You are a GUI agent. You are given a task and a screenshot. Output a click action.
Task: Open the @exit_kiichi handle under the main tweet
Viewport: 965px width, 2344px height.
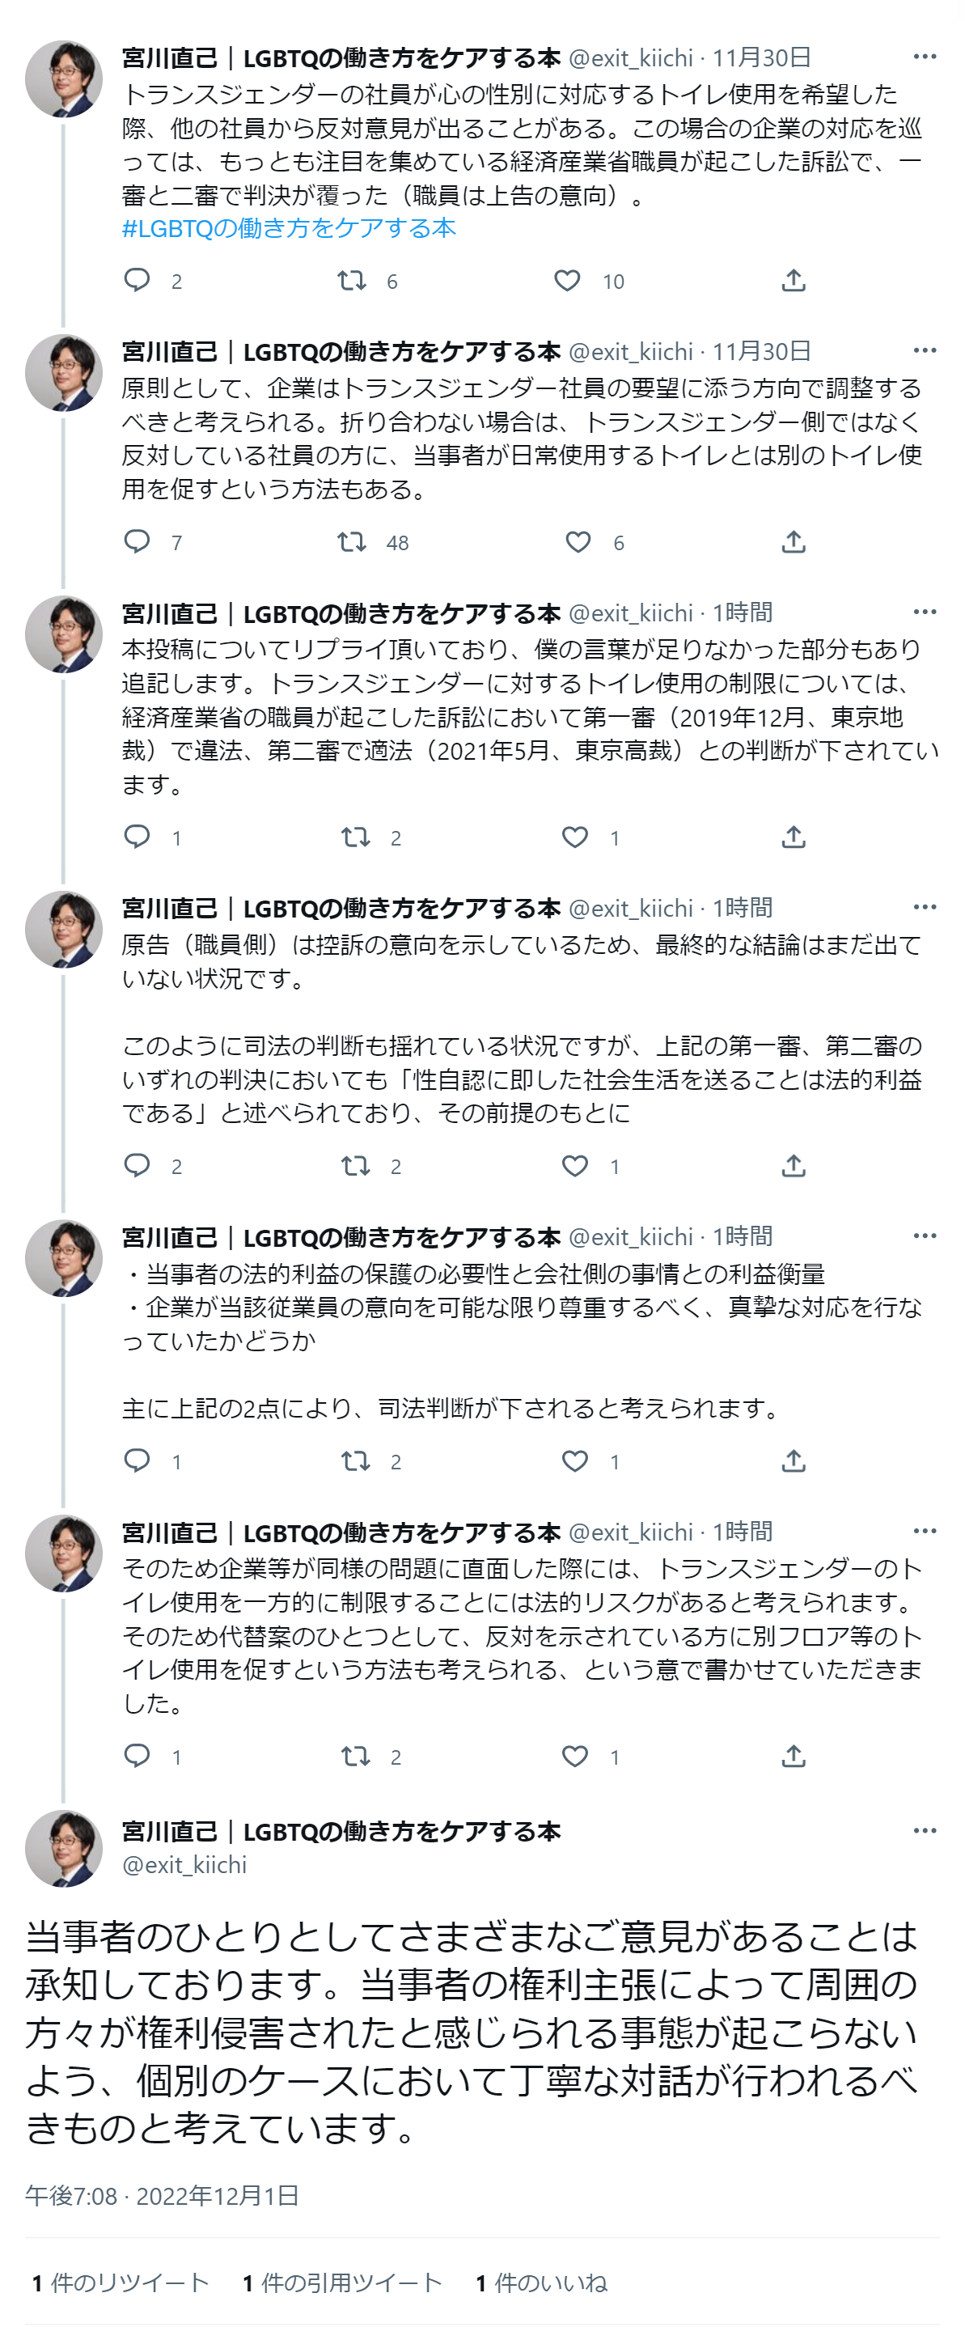[x=184, y=1864]
